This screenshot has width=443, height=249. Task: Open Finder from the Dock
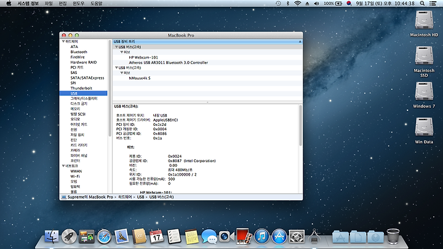tap(52, 237)
